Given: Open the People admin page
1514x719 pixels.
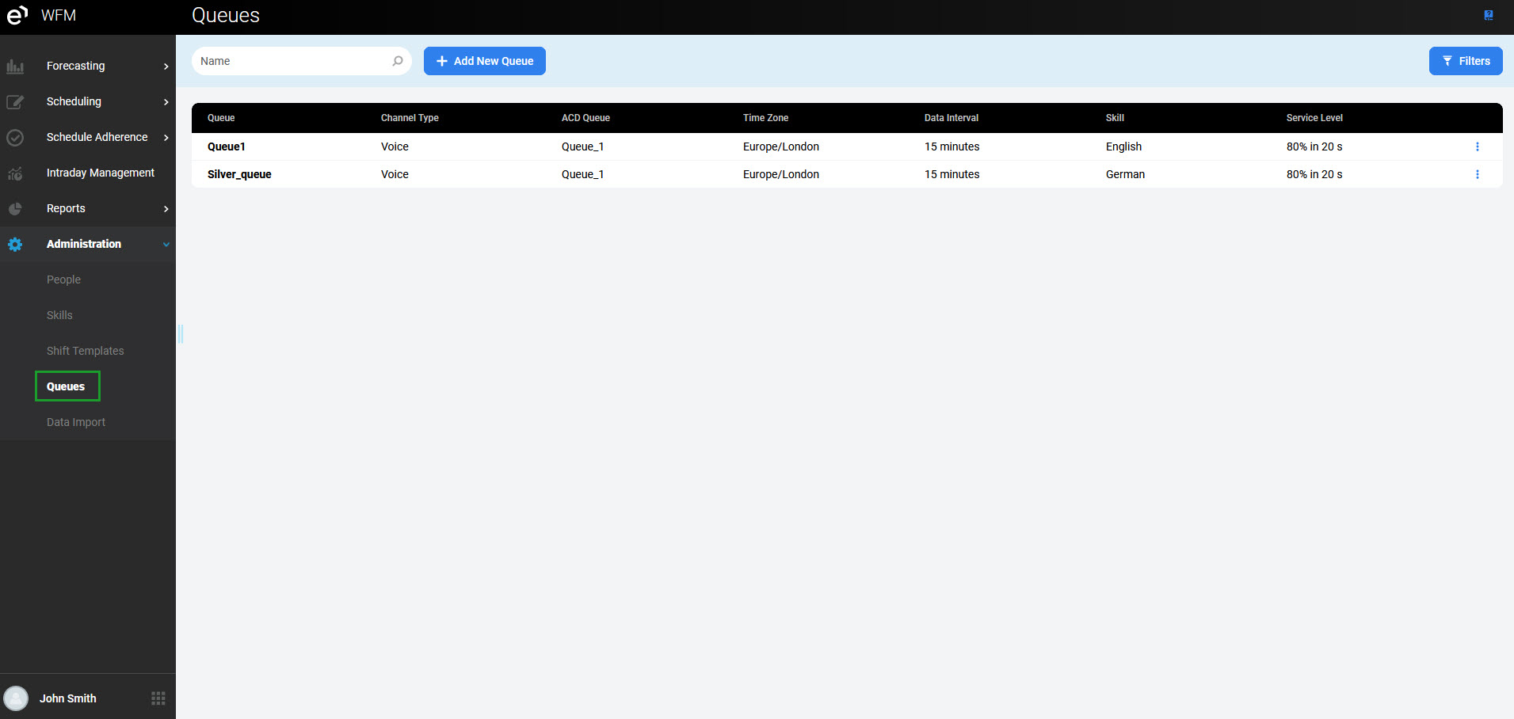Looking at the screenshot, I should point(63,280).
